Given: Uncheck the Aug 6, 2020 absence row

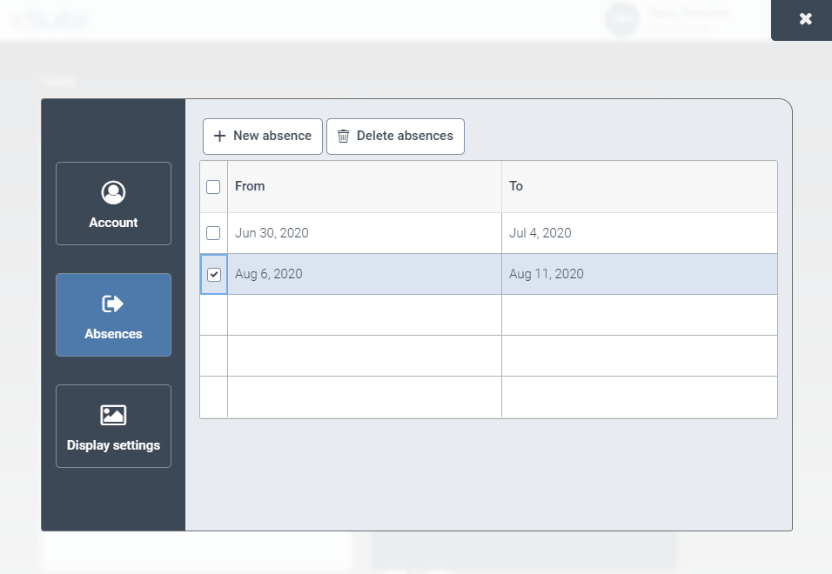Looking at the screenshot, I should (x=213, y=275).
